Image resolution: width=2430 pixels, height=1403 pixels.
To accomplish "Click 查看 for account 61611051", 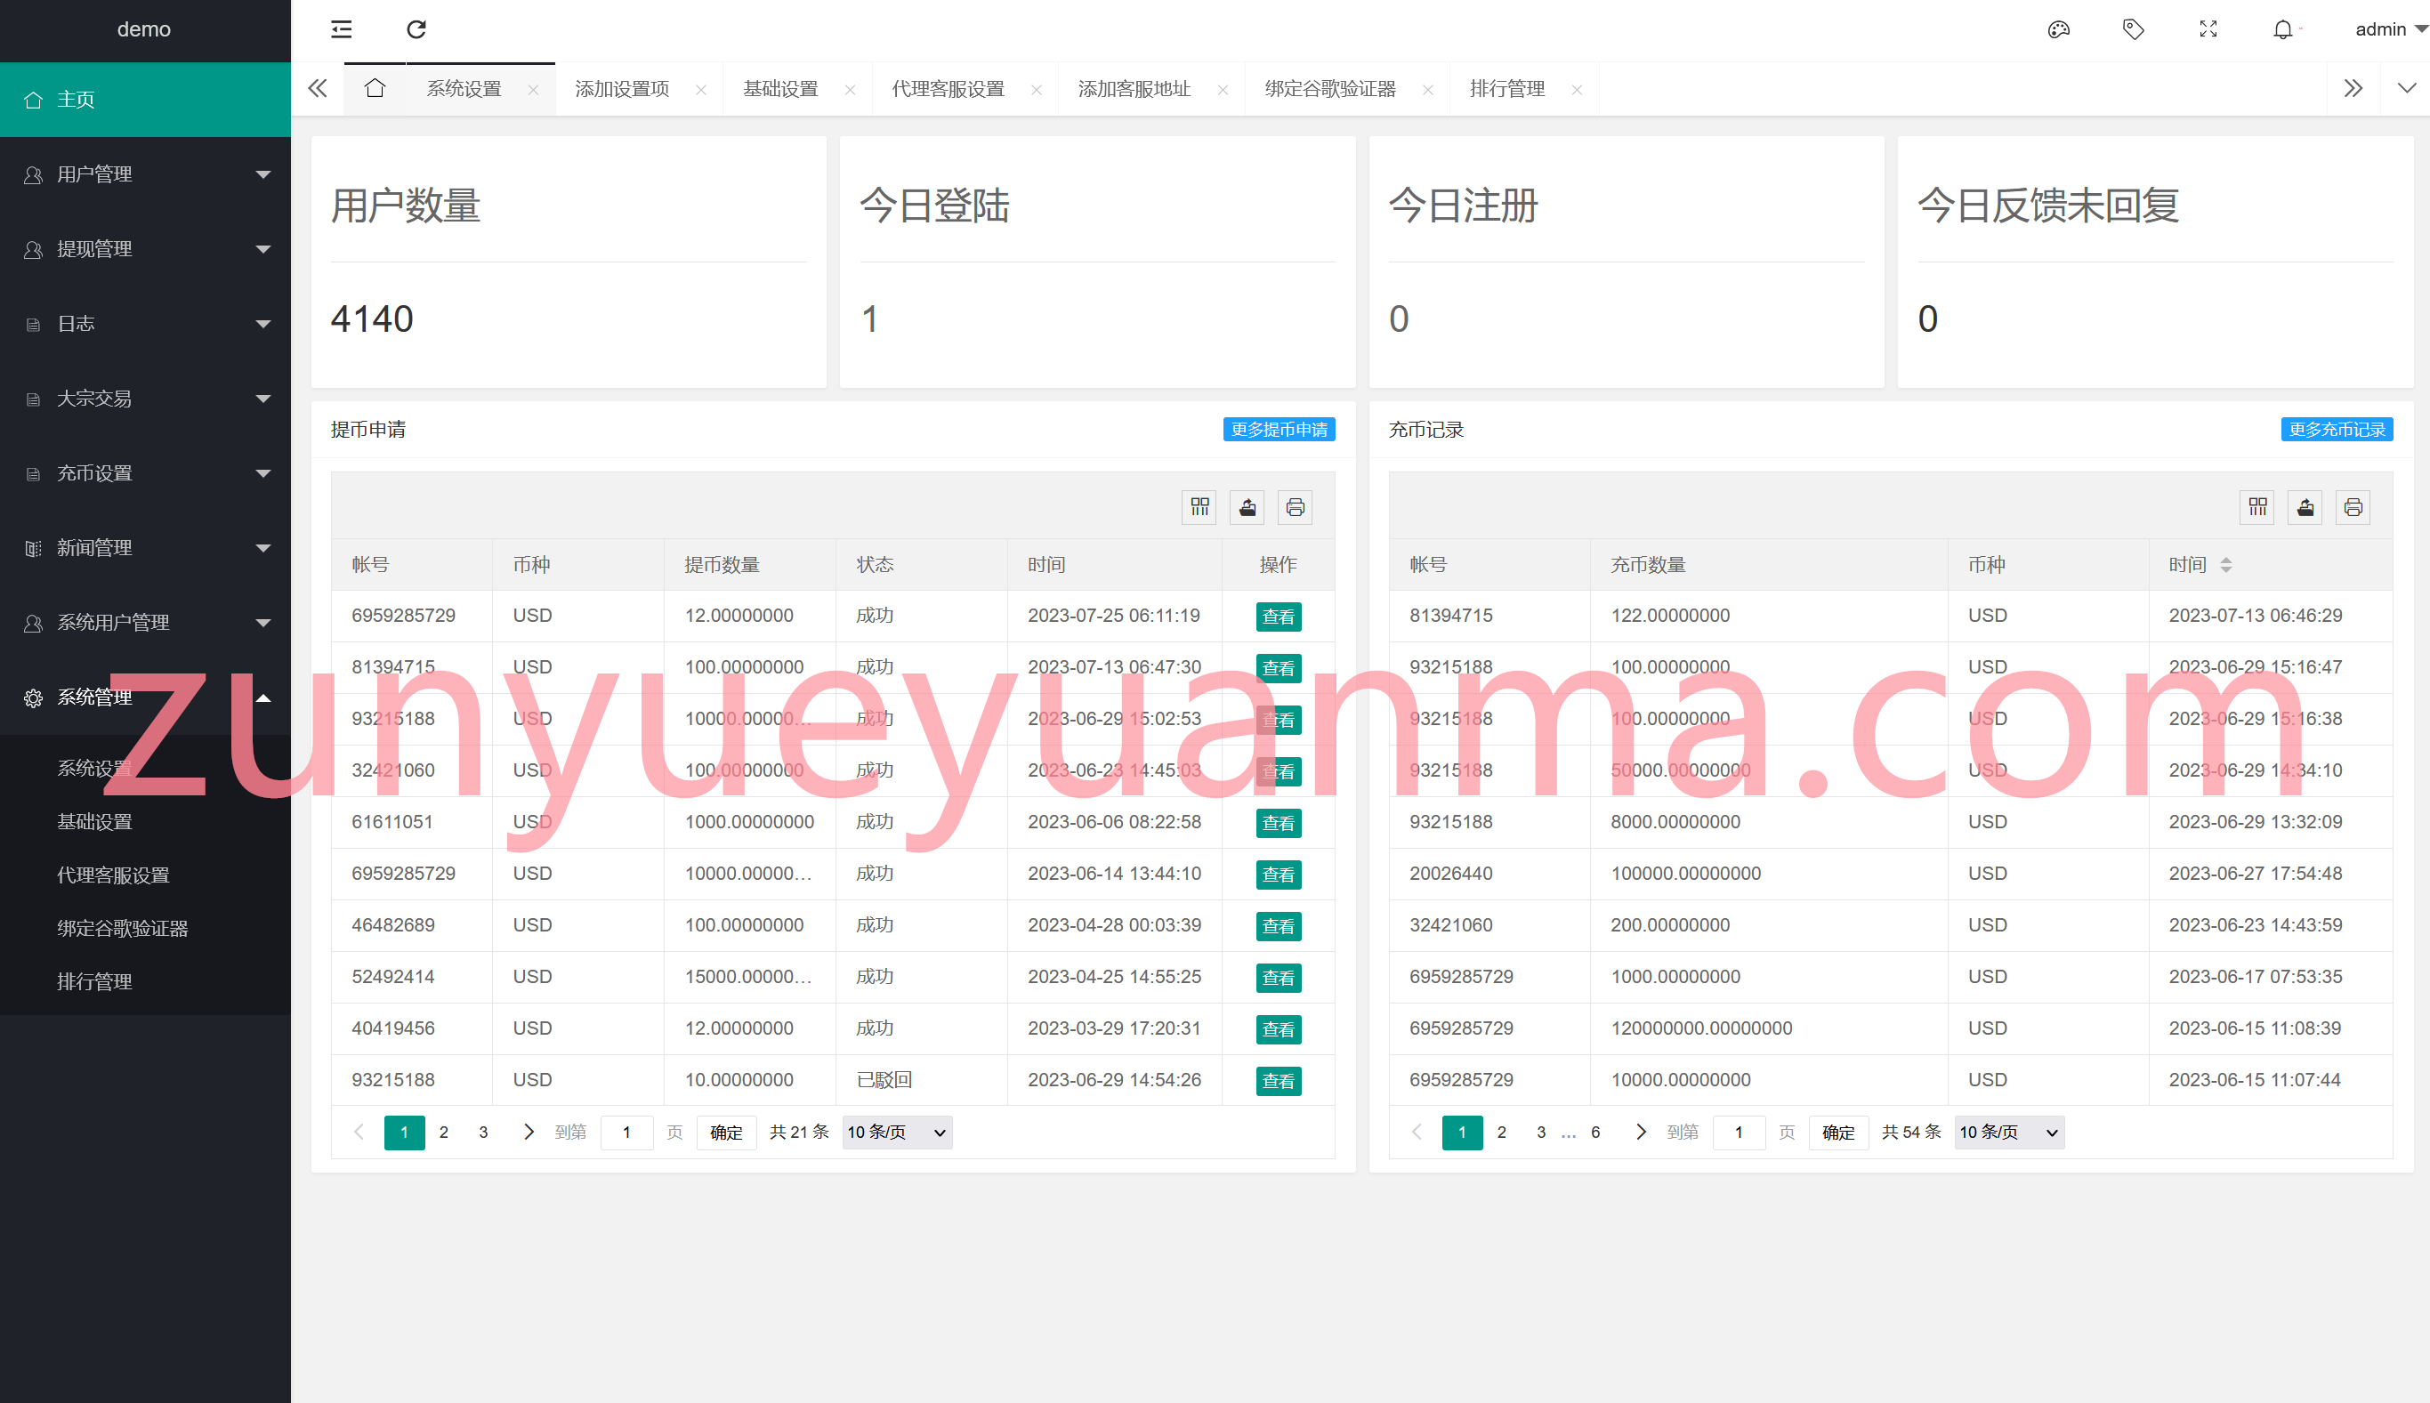I will click(1279, 823).
